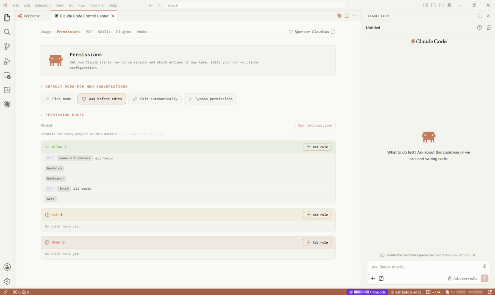Collapse the Permission Rules section
The image size is (495, 295).
(x=63, y=115)
